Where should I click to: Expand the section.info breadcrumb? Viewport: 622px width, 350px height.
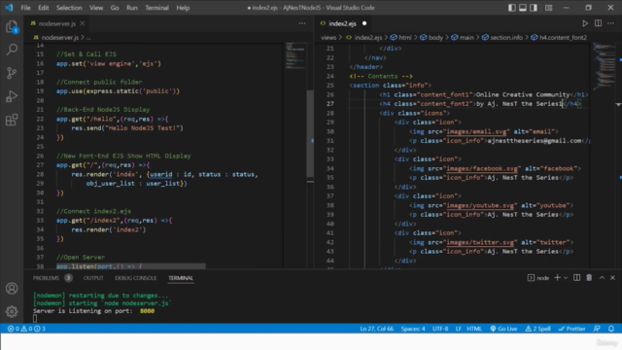(x=502, y=37)
